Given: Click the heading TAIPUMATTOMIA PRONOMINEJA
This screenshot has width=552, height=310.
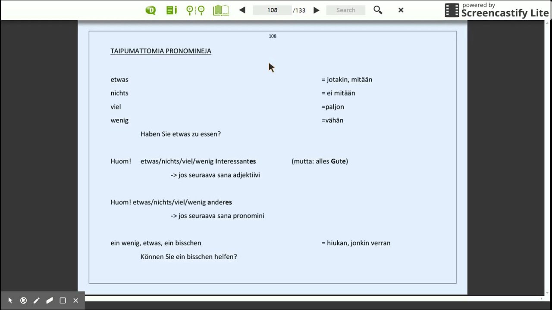Looking at the screenshot, I should point(161,51).
